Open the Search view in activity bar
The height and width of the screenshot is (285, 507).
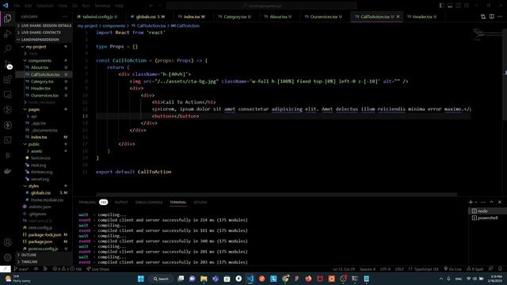coord(7,49)
